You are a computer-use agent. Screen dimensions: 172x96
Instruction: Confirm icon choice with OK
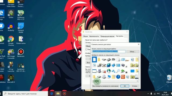125,86
